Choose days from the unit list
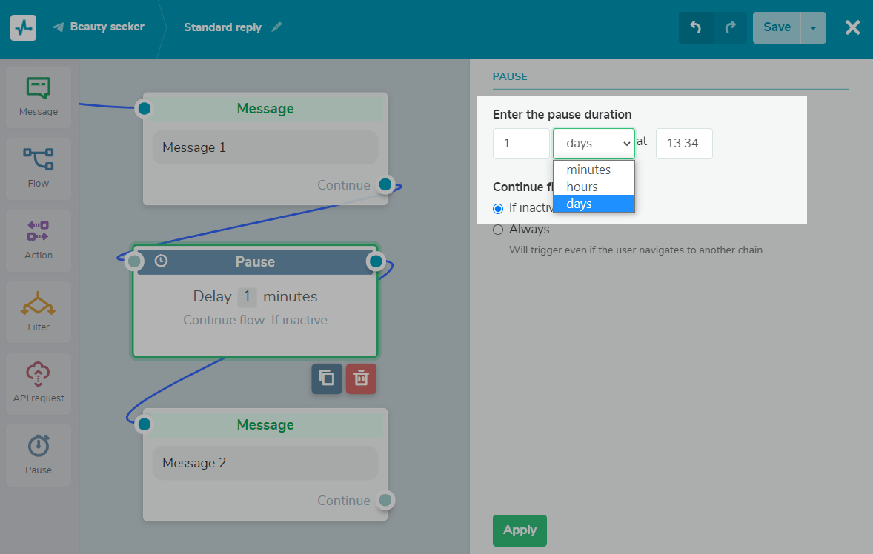This screenshot has width=873, height=554. point(594,204)
